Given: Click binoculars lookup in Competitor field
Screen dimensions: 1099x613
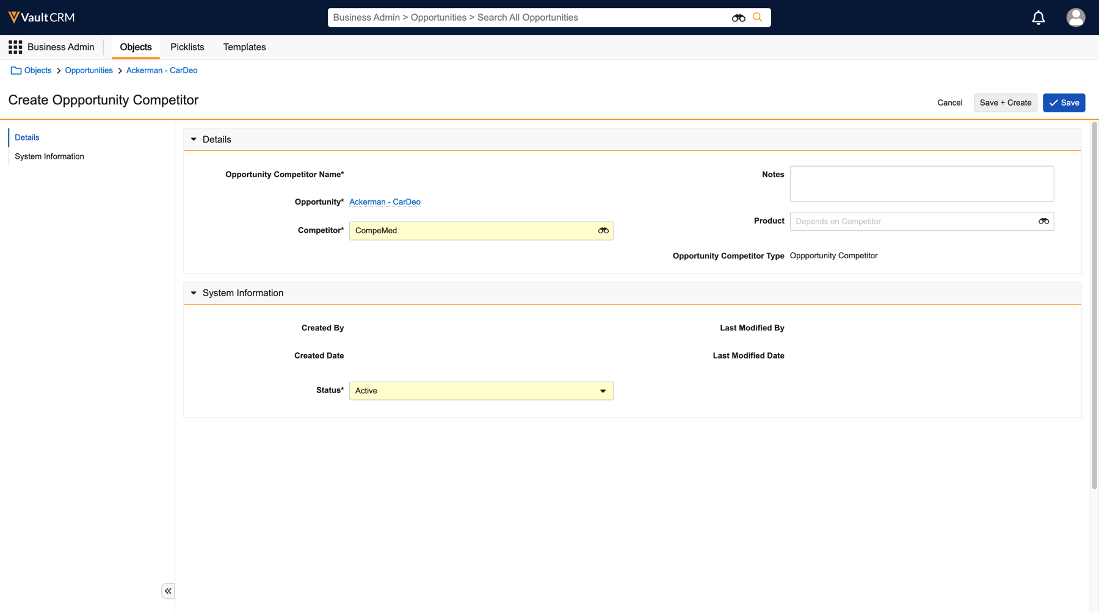Looking at the screenshot, I should [603, 231].
